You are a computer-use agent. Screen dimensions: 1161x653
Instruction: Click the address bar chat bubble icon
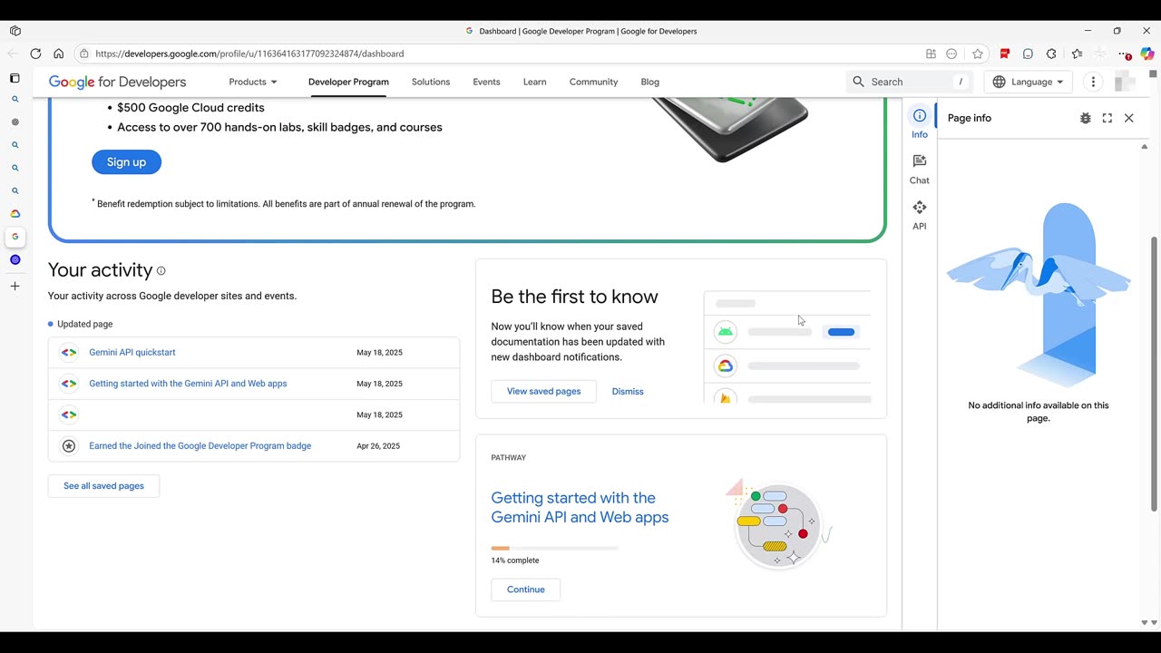(951, 54)
